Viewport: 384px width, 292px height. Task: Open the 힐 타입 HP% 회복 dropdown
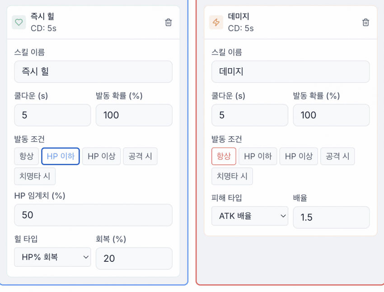coord(52,257)
